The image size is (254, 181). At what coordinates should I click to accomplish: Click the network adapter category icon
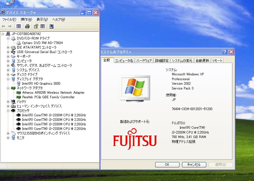[13, 88]
